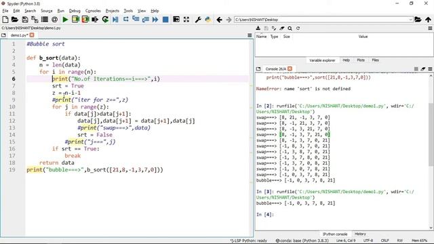Open Preferences wrench icon
The height and width of the screenshot is (244, 434).
click(198, 20)
